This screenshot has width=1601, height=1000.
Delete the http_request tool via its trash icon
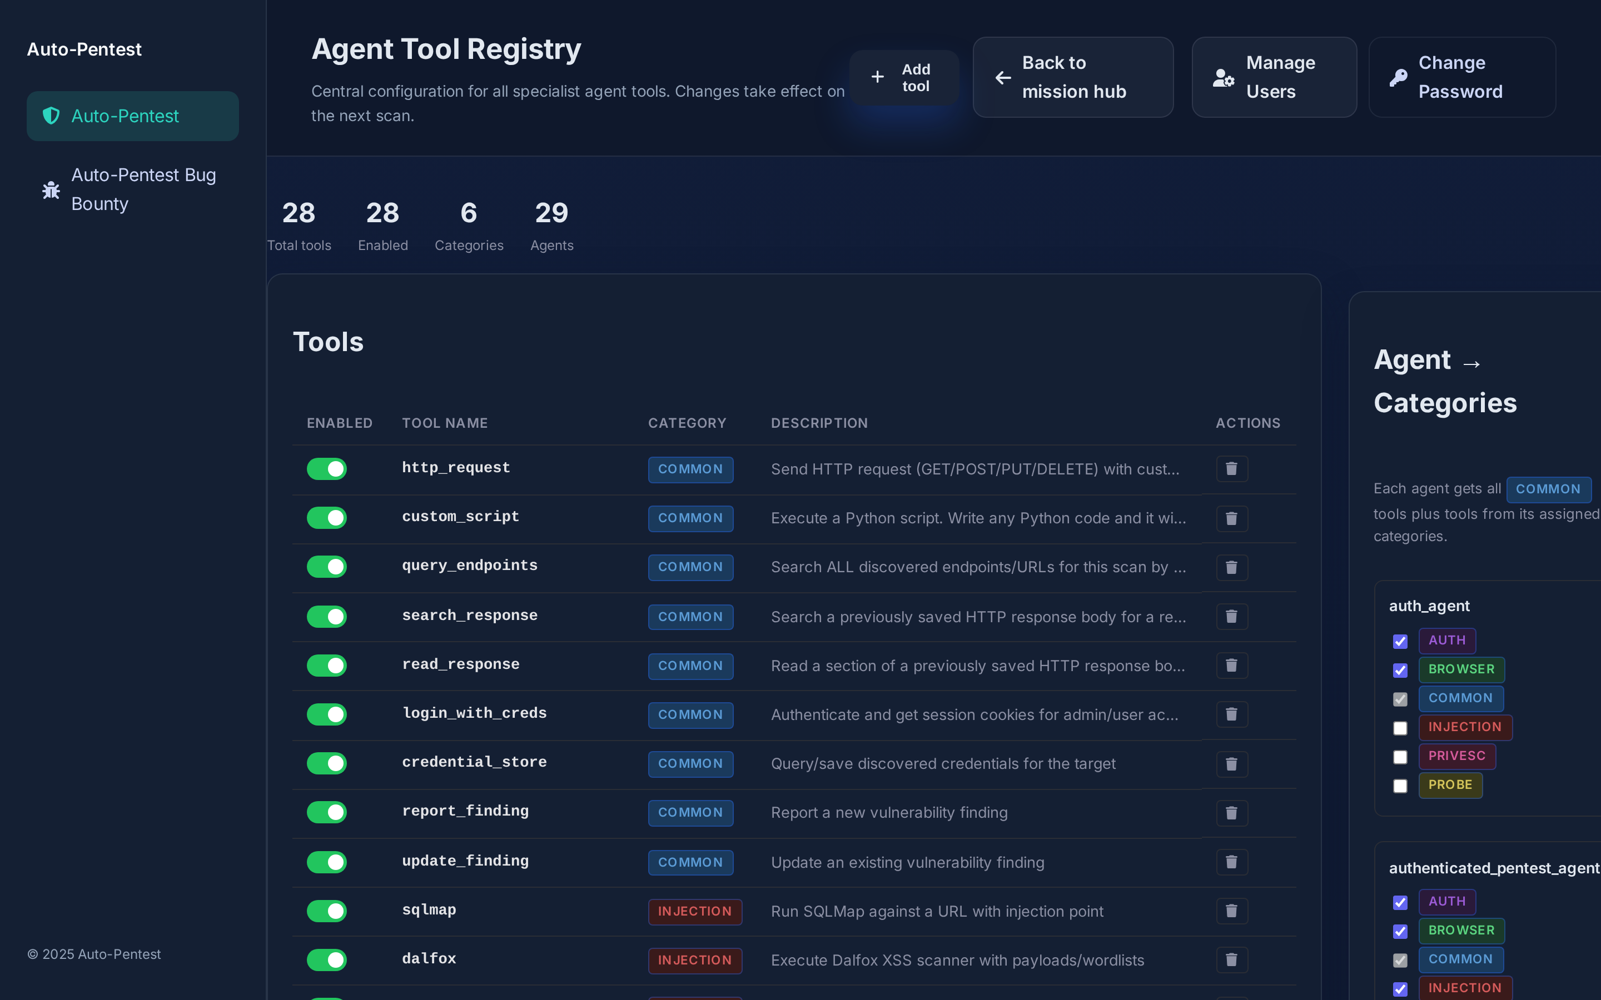[1231, 468]
